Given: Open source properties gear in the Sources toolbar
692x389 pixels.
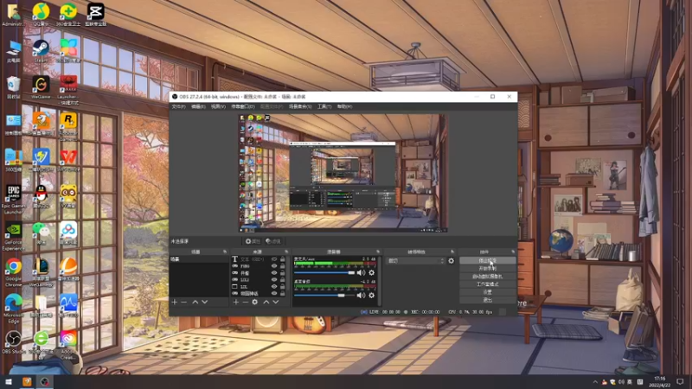Looking at the screenshot, I should [254, 302].
